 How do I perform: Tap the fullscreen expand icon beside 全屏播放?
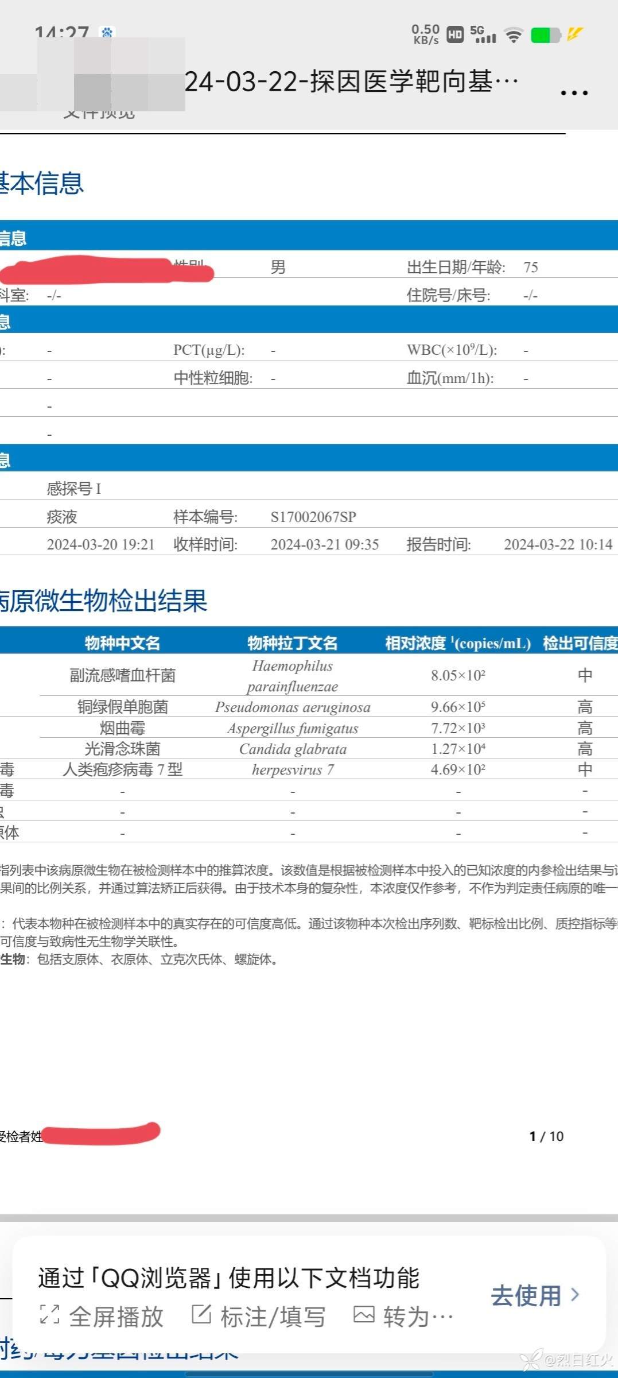pos(50,1314)
